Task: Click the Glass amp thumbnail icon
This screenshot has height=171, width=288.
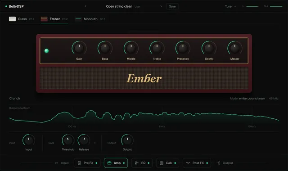Action: pyautogui.click(x=12, y=19)
